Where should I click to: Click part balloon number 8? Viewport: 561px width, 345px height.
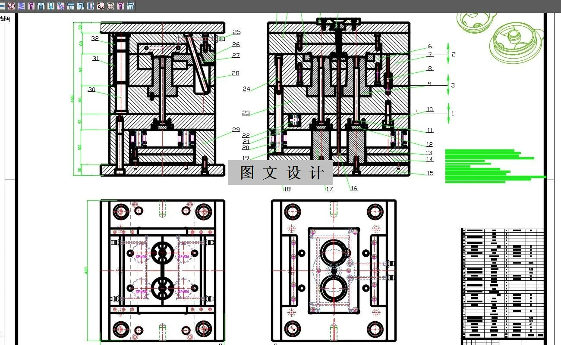click(430, 68)
